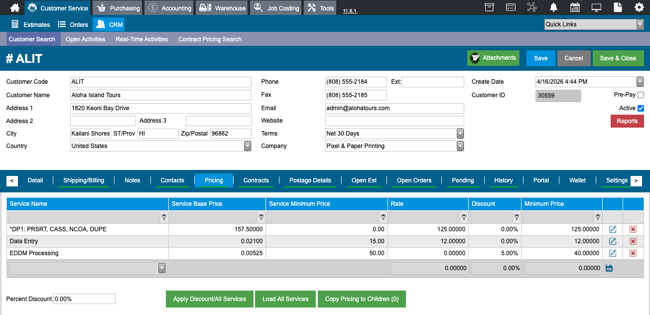Expand the new service name dropdown
The width and height of the screenshot is (650, 315).
(x=161, y=268)
